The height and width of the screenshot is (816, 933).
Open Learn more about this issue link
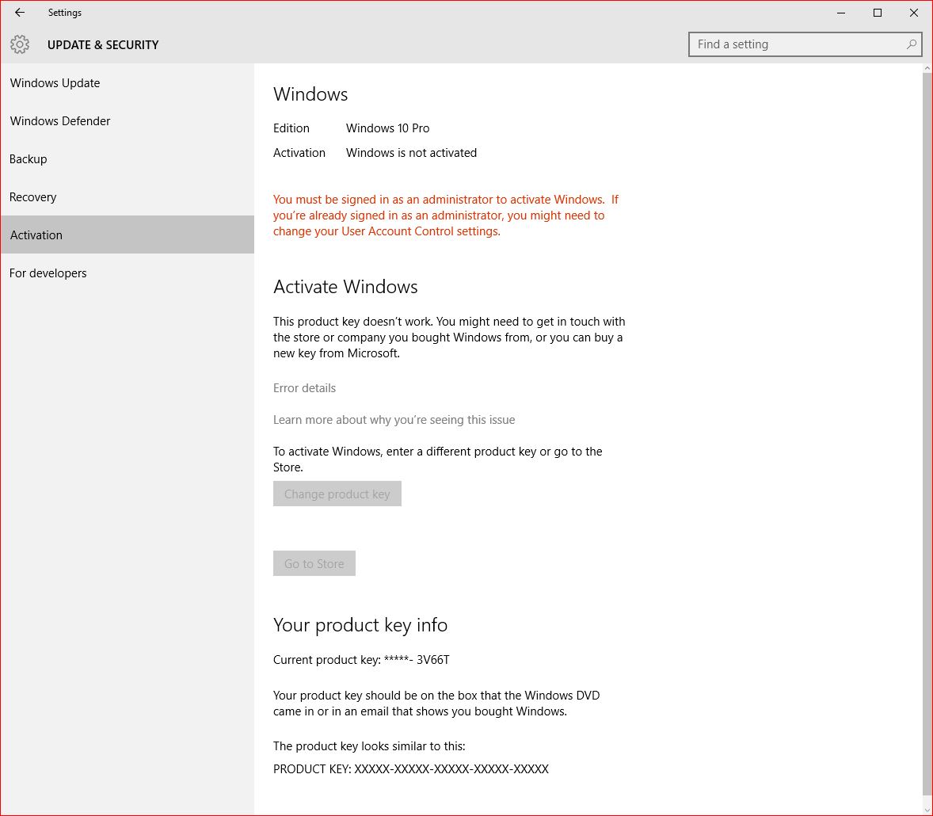[394, 420]
